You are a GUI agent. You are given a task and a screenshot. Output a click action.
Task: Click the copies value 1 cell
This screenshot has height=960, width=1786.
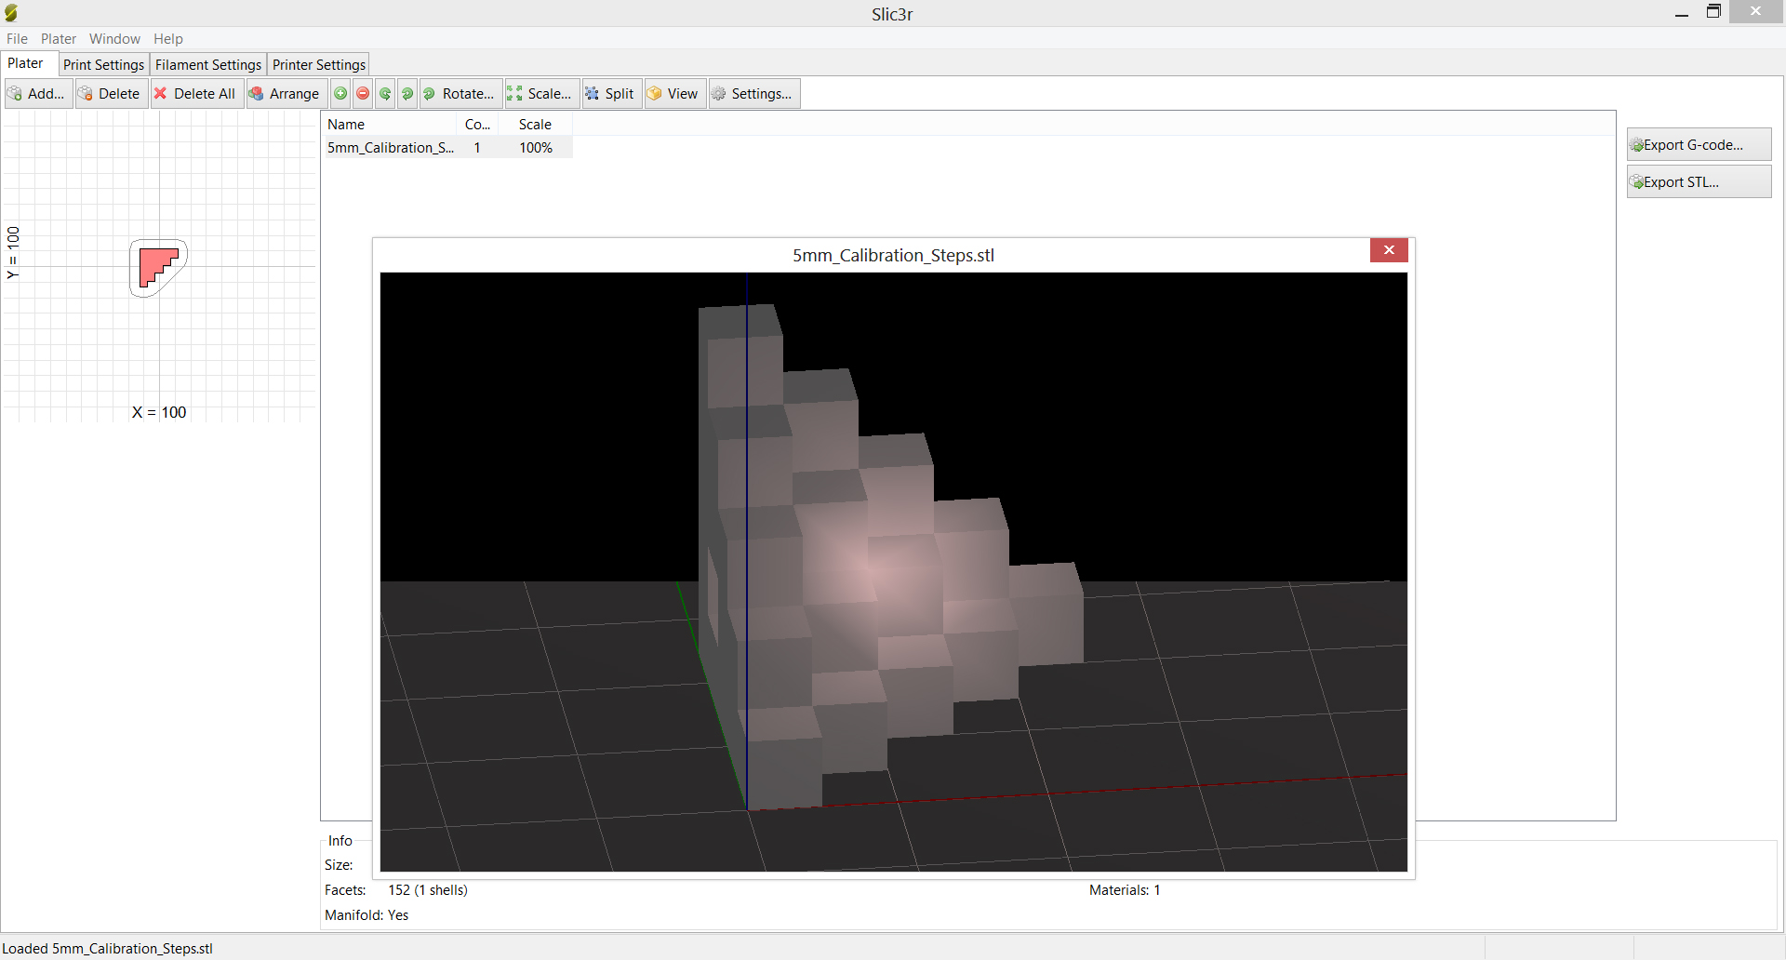[477, 148]
